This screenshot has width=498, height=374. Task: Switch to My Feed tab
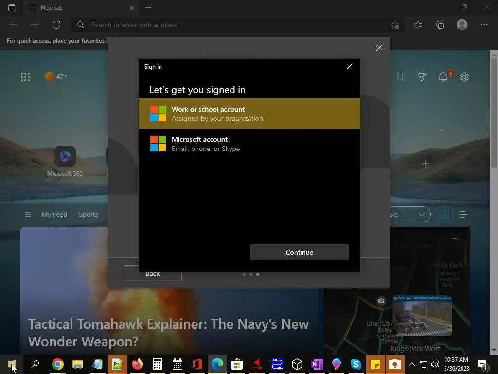pyautogui.click(x=54, y=214)
